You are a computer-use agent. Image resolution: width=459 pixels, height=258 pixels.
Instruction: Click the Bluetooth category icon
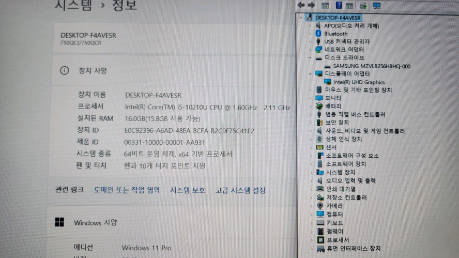coord(318,34)
